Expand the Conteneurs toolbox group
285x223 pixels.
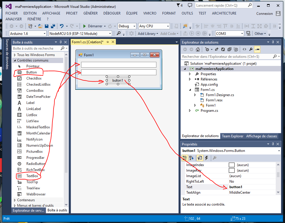tap(15, 200)
